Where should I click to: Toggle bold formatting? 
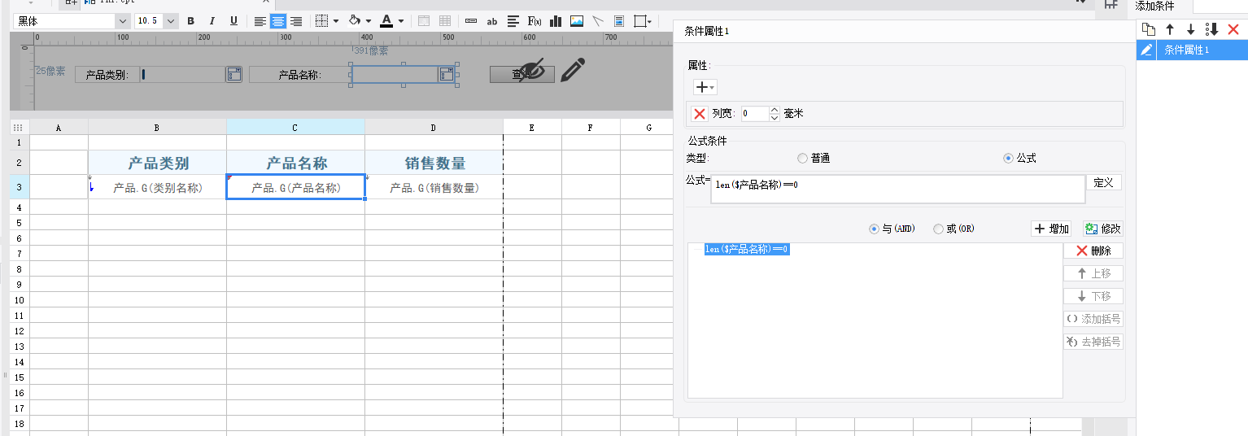click(190, 21)
